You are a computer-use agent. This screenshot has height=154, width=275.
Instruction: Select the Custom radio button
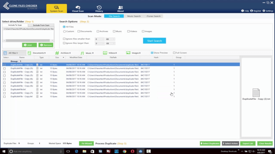(x=64, y=32)
